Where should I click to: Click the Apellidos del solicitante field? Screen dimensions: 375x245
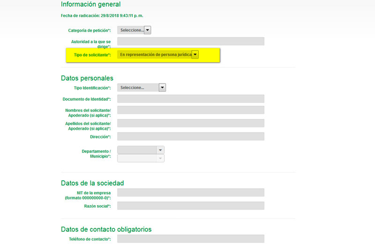[x=191, y=123]
